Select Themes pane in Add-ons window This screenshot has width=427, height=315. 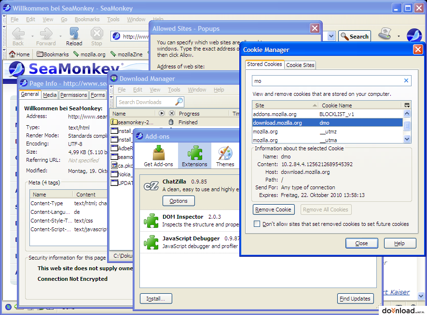coord(225,156)
